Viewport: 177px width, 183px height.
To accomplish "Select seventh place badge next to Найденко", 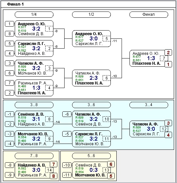I will tap(53, 164).
